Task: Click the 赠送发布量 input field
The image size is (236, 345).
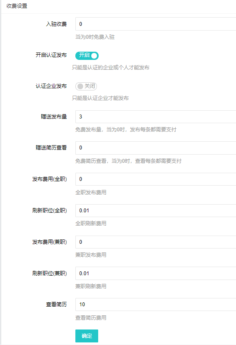Action: (156, 117)
